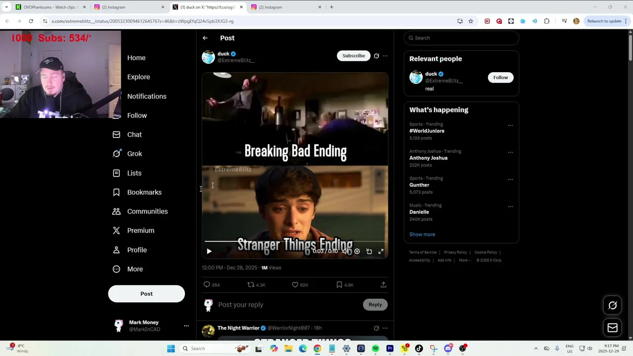Expand the video to fullscreen

(x=381, y=251)
